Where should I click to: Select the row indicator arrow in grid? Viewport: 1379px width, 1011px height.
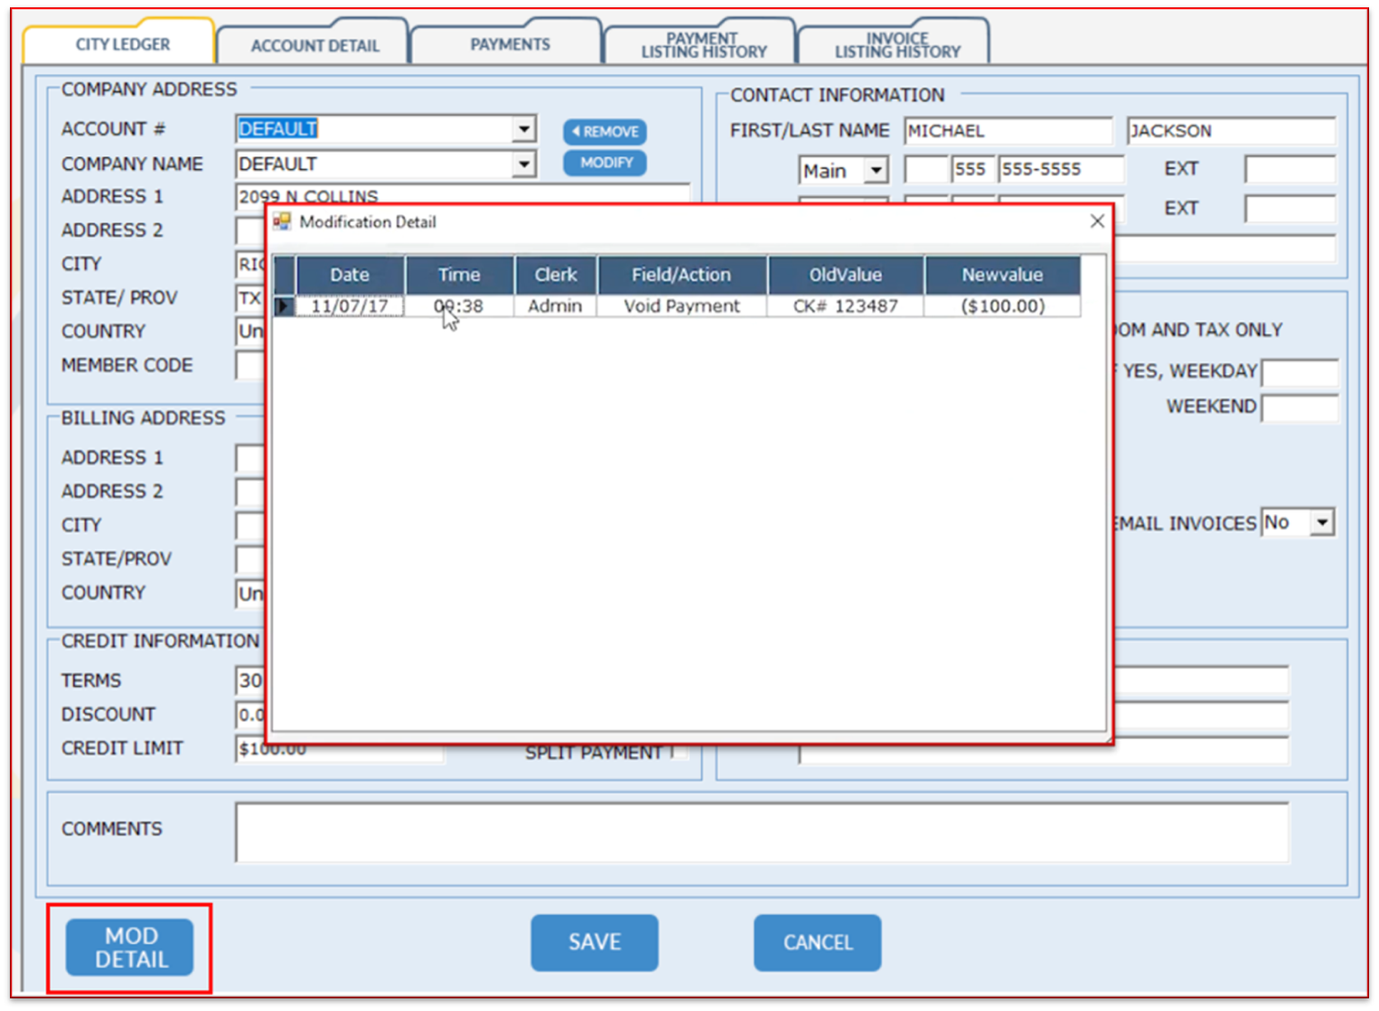284,306
